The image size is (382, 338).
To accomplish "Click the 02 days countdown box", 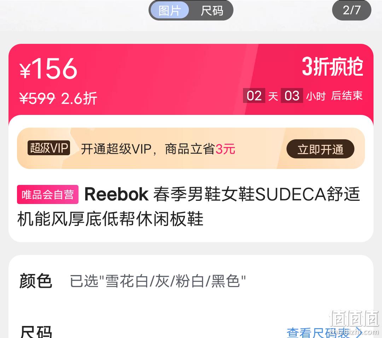I will (x=254, y=95).
